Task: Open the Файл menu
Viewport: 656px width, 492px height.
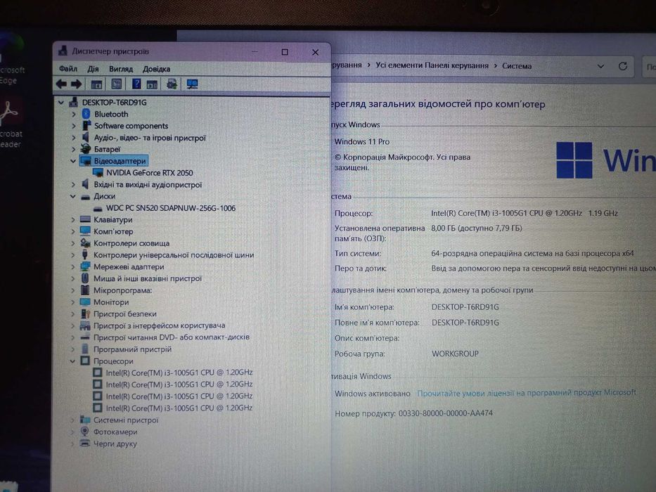Action: coord(68,69)
